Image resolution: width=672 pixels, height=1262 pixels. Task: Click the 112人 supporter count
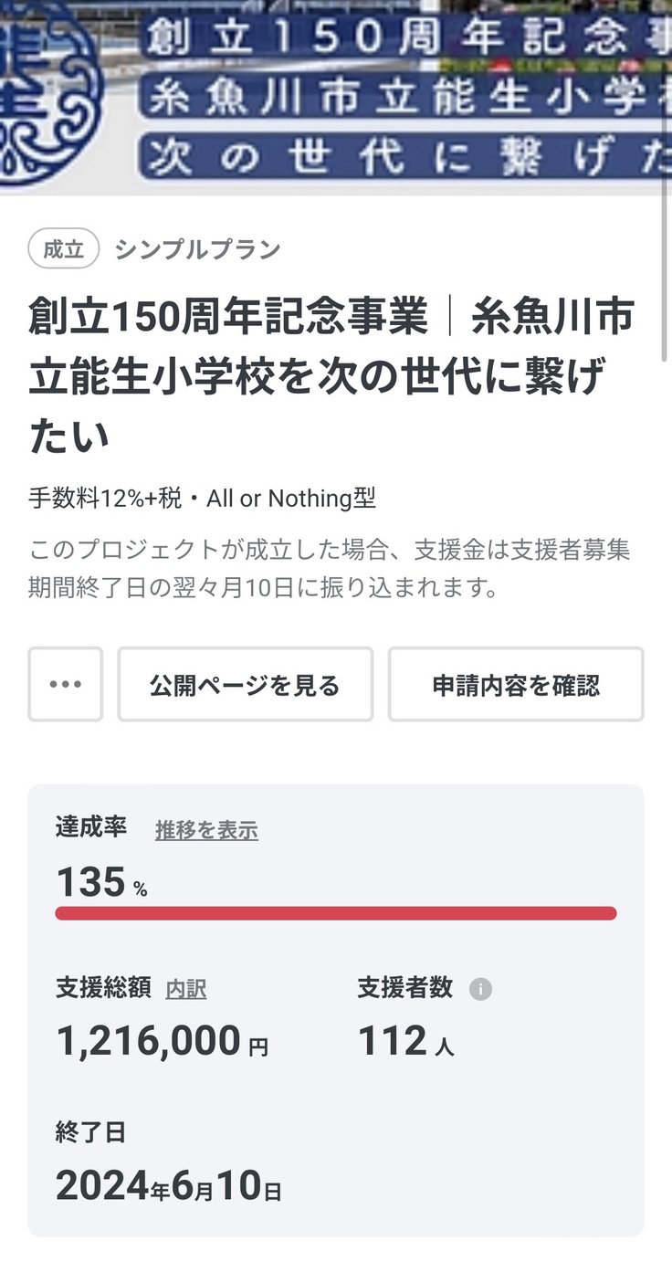405,1041
